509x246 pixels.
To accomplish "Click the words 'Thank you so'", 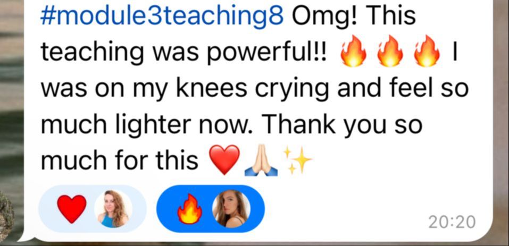I will coord(343,125).
